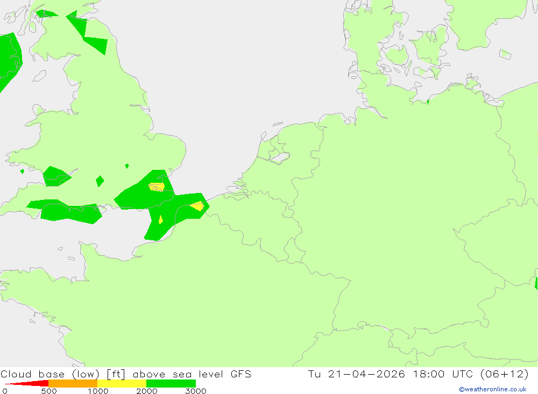Click the 'GFS' model label
The height and width of the screenshot is (394, 538).
click(x=241, y=374)
